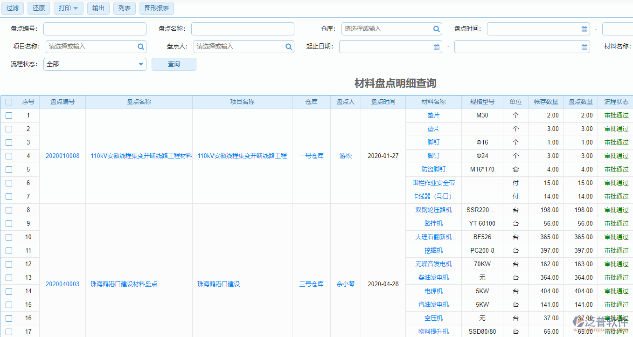Open inventory record link 2020010008

[63, 156]
